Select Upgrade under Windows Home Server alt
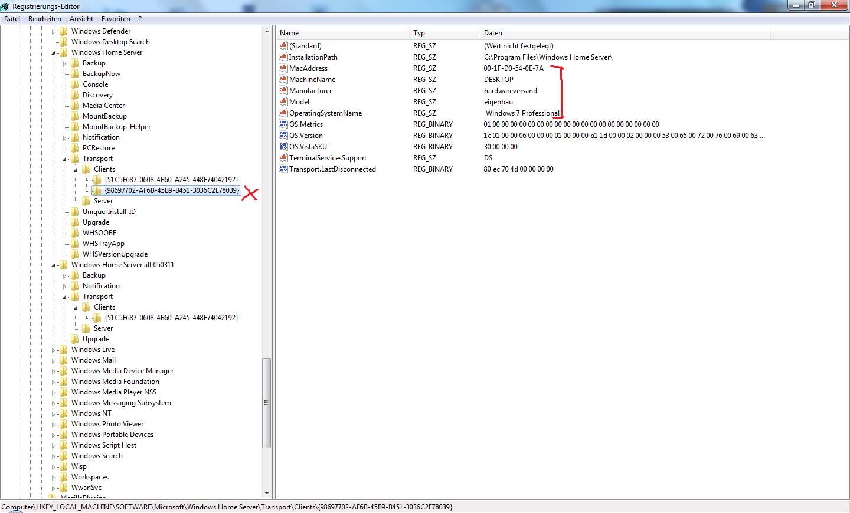The height and width of the screenshot is (513, 850). tap(96, 339)
